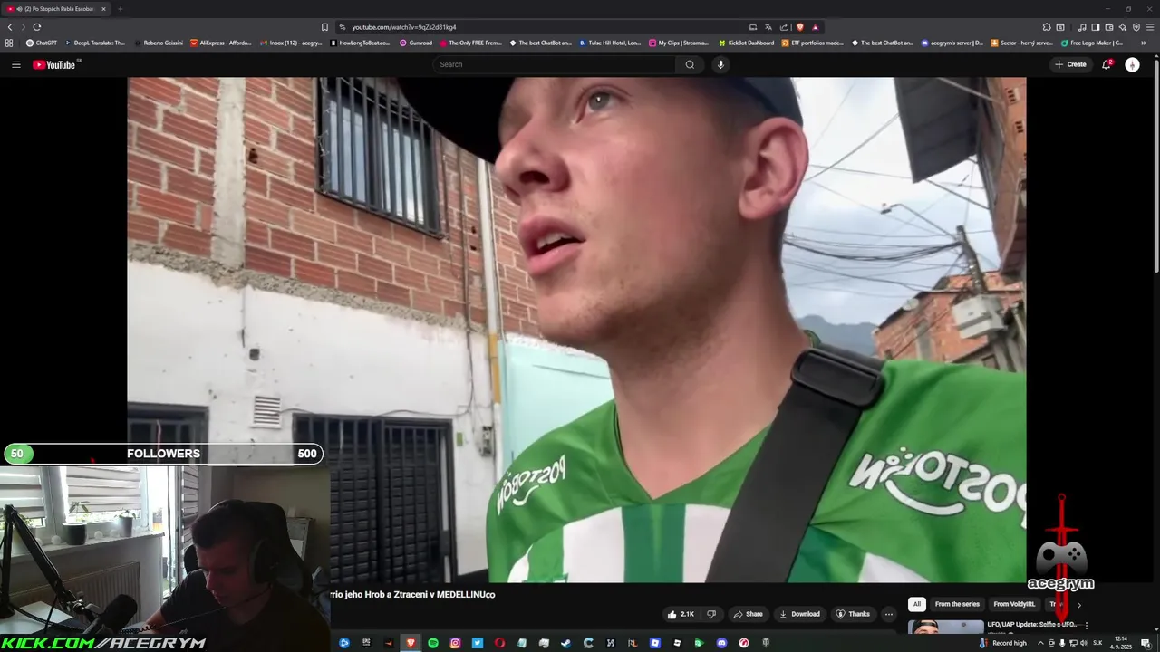
Task: Open browser extensions puzzle icon
Action: 1047,27
